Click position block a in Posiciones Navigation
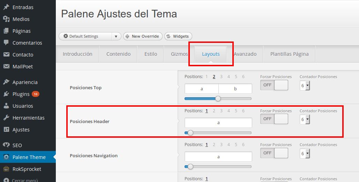Viewport: 359px width, 182px height. 218,157
